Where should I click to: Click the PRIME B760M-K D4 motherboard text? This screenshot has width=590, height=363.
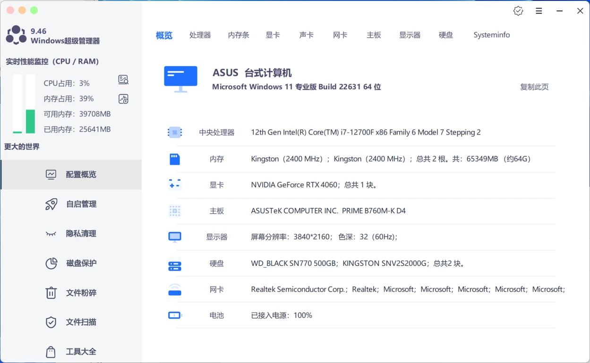(328, 211)
